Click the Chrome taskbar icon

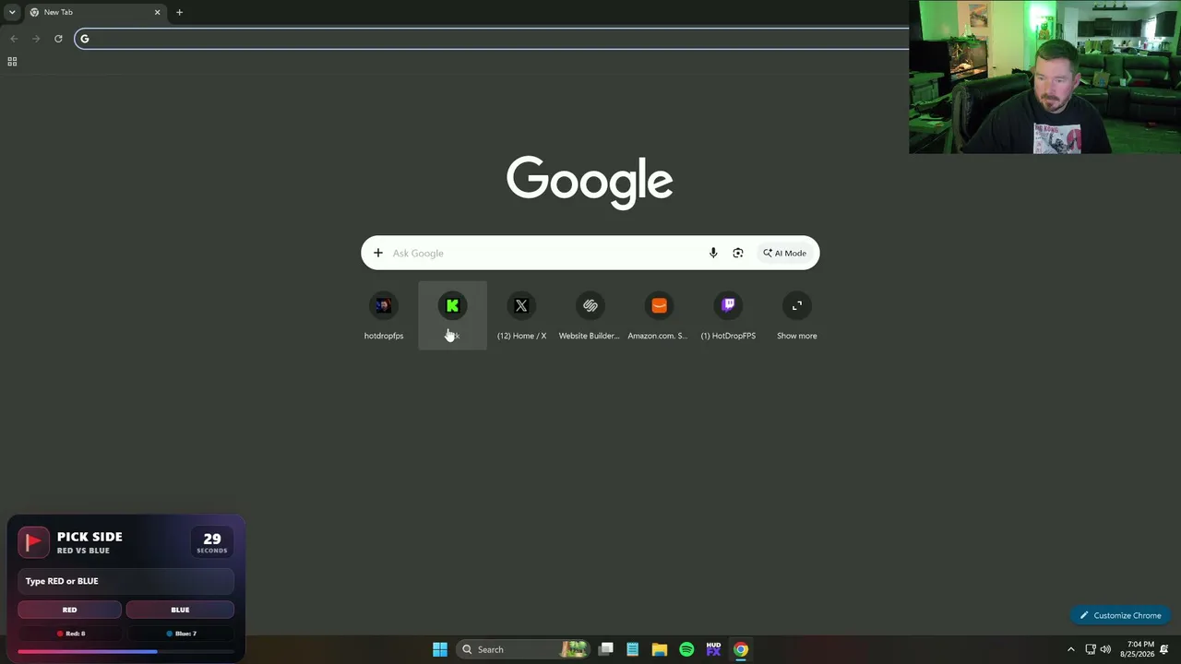[x=740, y=649]
